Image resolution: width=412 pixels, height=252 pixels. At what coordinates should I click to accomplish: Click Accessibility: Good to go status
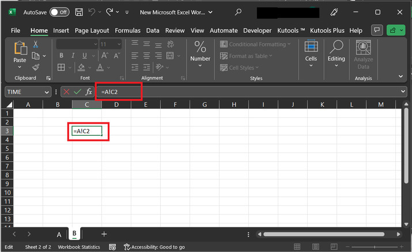click(x=154, y=247)
